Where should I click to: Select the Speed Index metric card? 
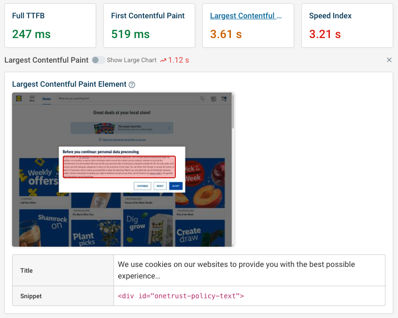pos(347,26)
